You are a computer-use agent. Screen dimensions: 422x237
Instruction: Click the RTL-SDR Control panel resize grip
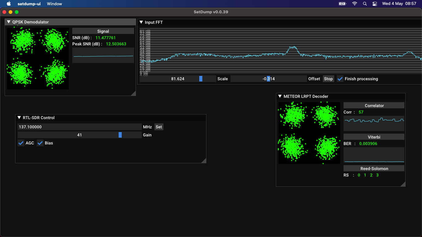pos(204,160)
